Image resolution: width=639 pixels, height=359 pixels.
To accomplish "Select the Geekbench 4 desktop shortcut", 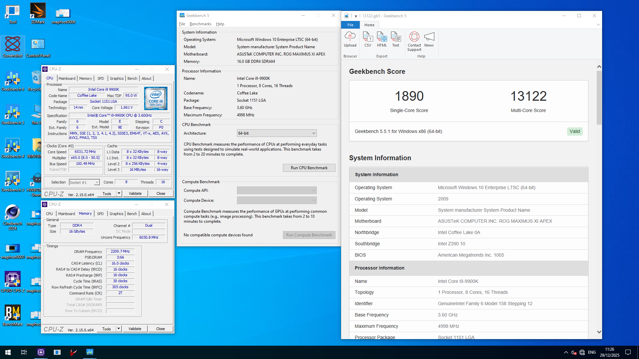I will pos(13,148).
